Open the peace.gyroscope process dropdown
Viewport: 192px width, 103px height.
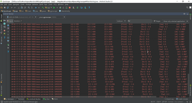(x=52, y=17)
